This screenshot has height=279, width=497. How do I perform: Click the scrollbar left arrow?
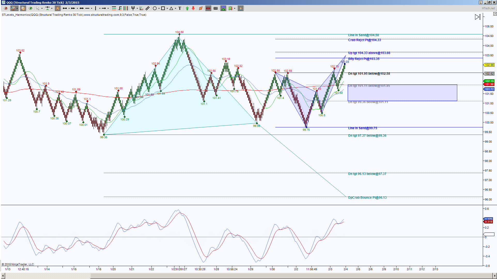click(3, 276)
